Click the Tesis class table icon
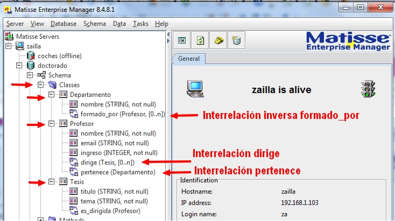 [63, 182]
